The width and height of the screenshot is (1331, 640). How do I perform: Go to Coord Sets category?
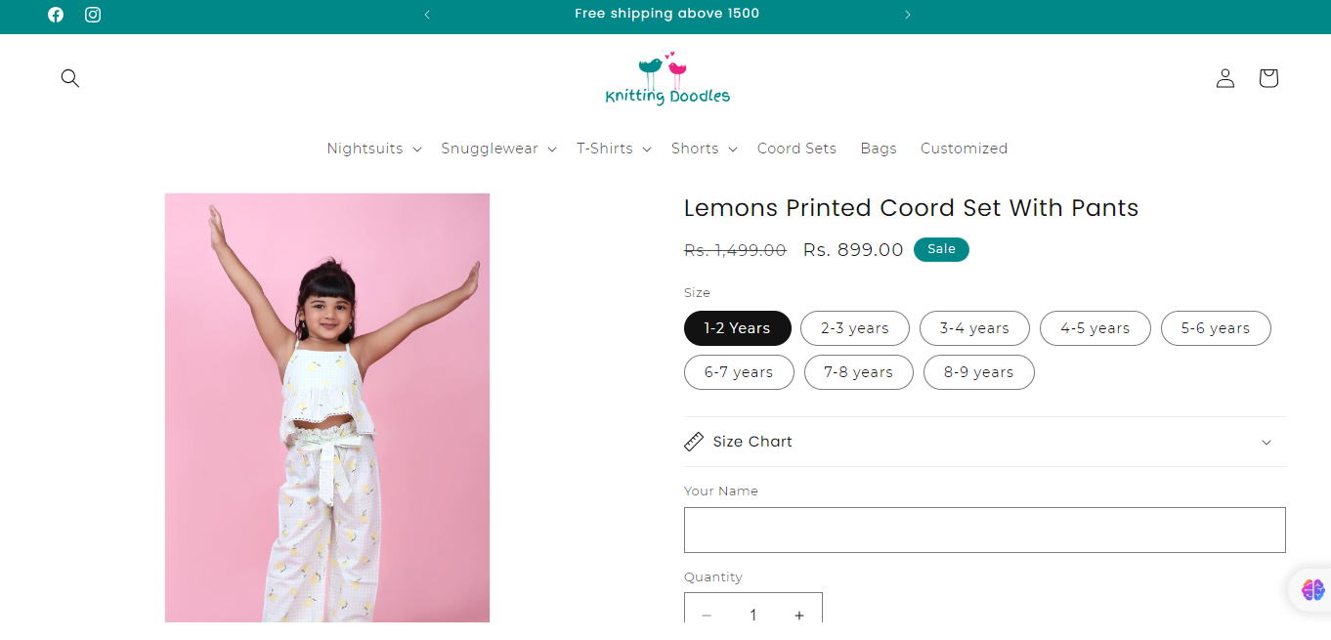pyautogui.click(x=796, y=149)
